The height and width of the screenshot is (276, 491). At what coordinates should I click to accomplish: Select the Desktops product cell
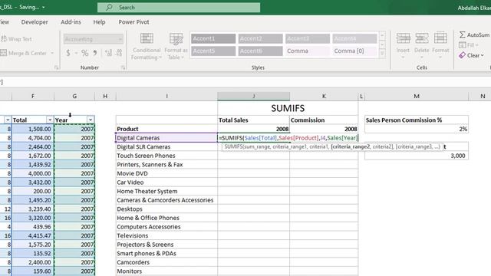pos(166,209)
